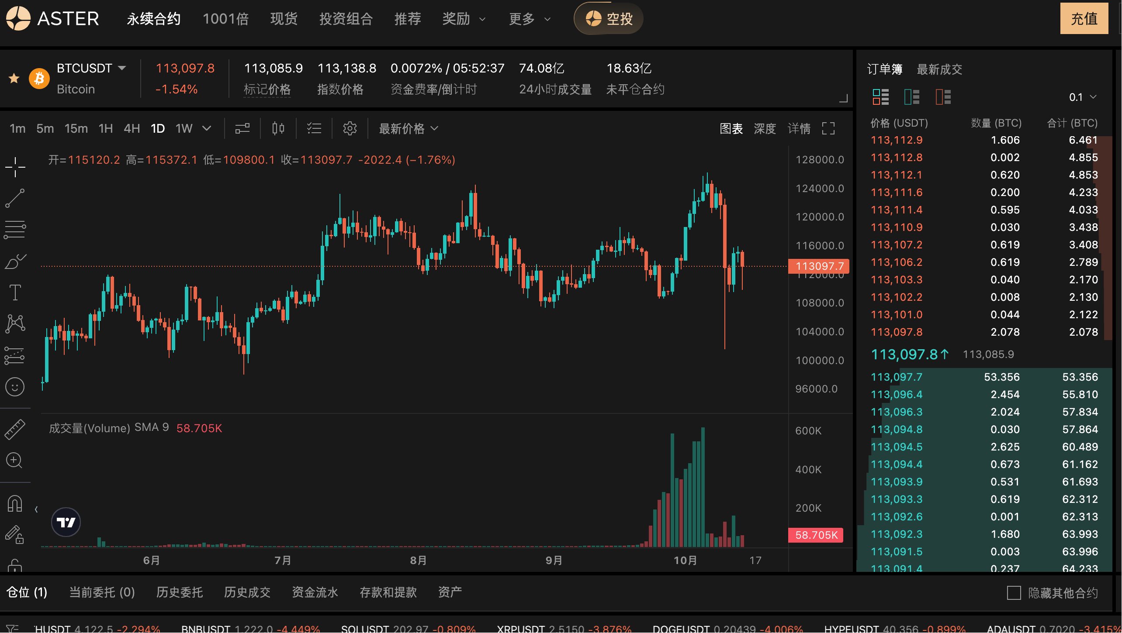1122x633 pixels.
Task: Click the 空投 airdrop button
Action: pyautogui.click(x=609, y=18)
